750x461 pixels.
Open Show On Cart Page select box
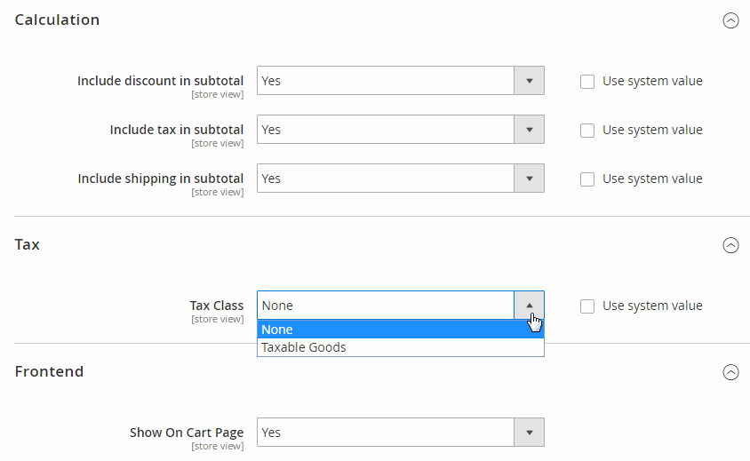point(386,433)
